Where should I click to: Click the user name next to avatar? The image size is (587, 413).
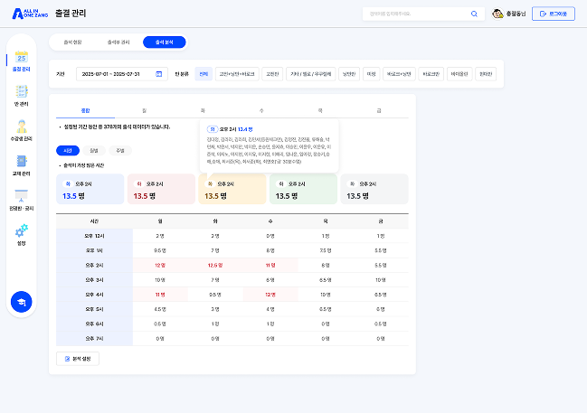pos(516,14)
